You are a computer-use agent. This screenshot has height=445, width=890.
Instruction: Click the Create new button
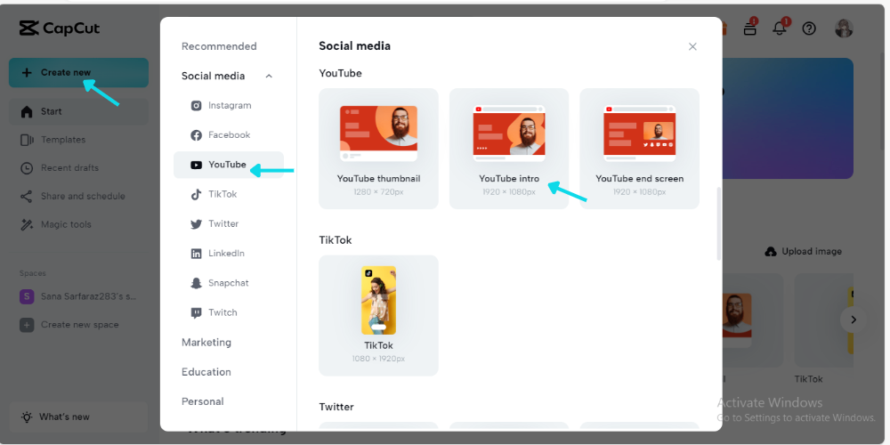[x=78, y=73]
